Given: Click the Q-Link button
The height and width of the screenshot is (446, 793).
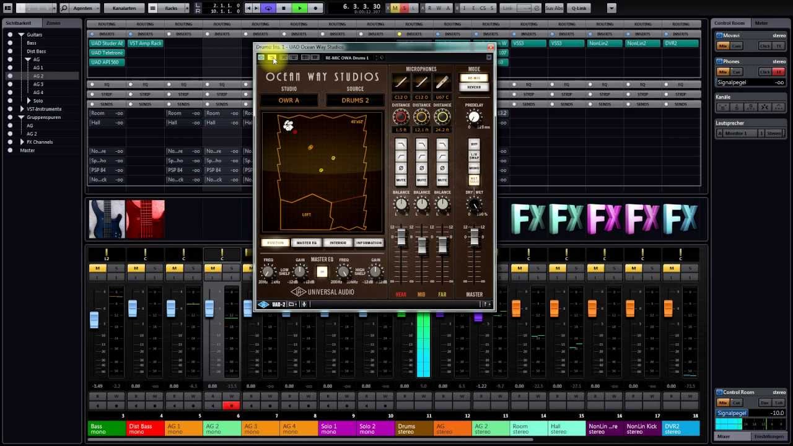Looking at the screenshot, I should click(578, 8).
